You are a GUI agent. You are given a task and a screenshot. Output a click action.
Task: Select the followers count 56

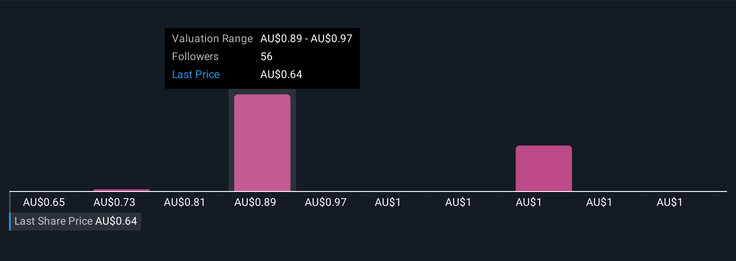pos(267,57)
